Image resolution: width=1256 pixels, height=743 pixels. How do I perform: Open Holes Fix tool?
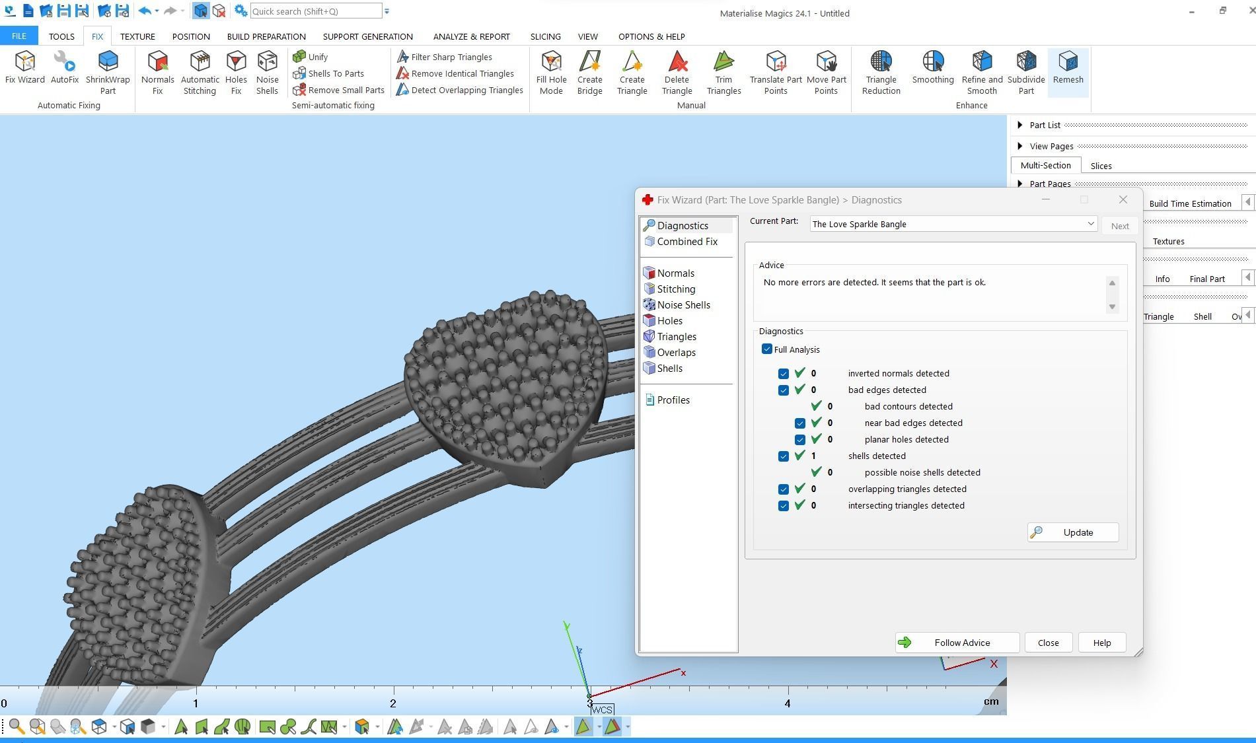pos(236,73)
